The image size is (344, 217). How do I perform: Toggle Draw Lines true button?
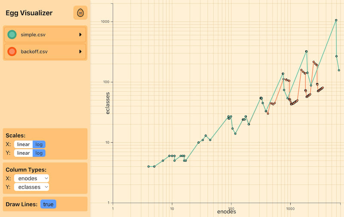click(x=48, y=204)
